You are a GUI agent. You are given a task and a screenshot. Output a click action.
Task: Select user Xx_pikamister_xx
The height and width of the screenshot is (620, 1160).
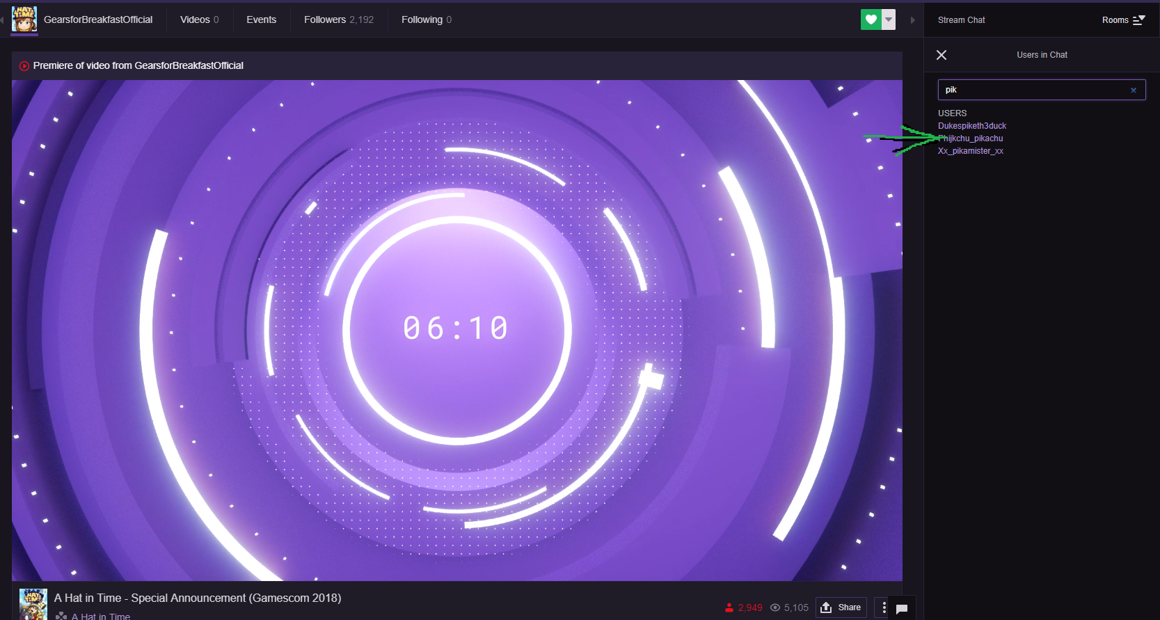(971, 151)
